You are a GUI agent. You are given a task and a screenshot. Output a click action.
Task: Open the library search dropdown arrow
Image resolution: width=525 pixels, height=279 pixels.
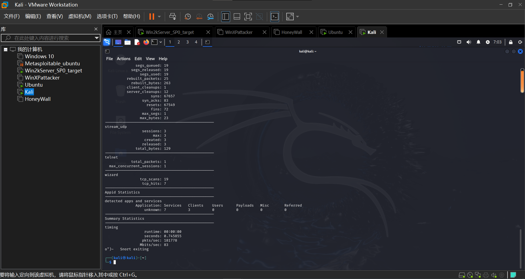97,38
